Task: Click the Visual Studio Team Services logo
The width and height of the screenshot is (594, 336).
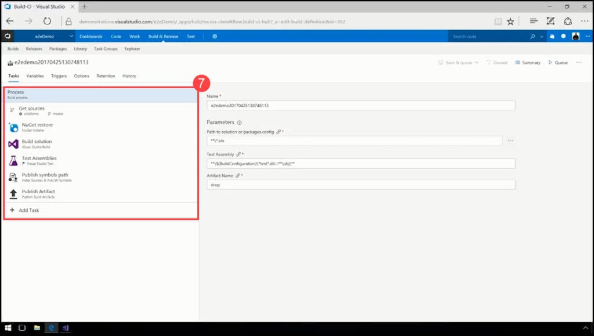Action: pyautogui.click(x=7, y=37)
